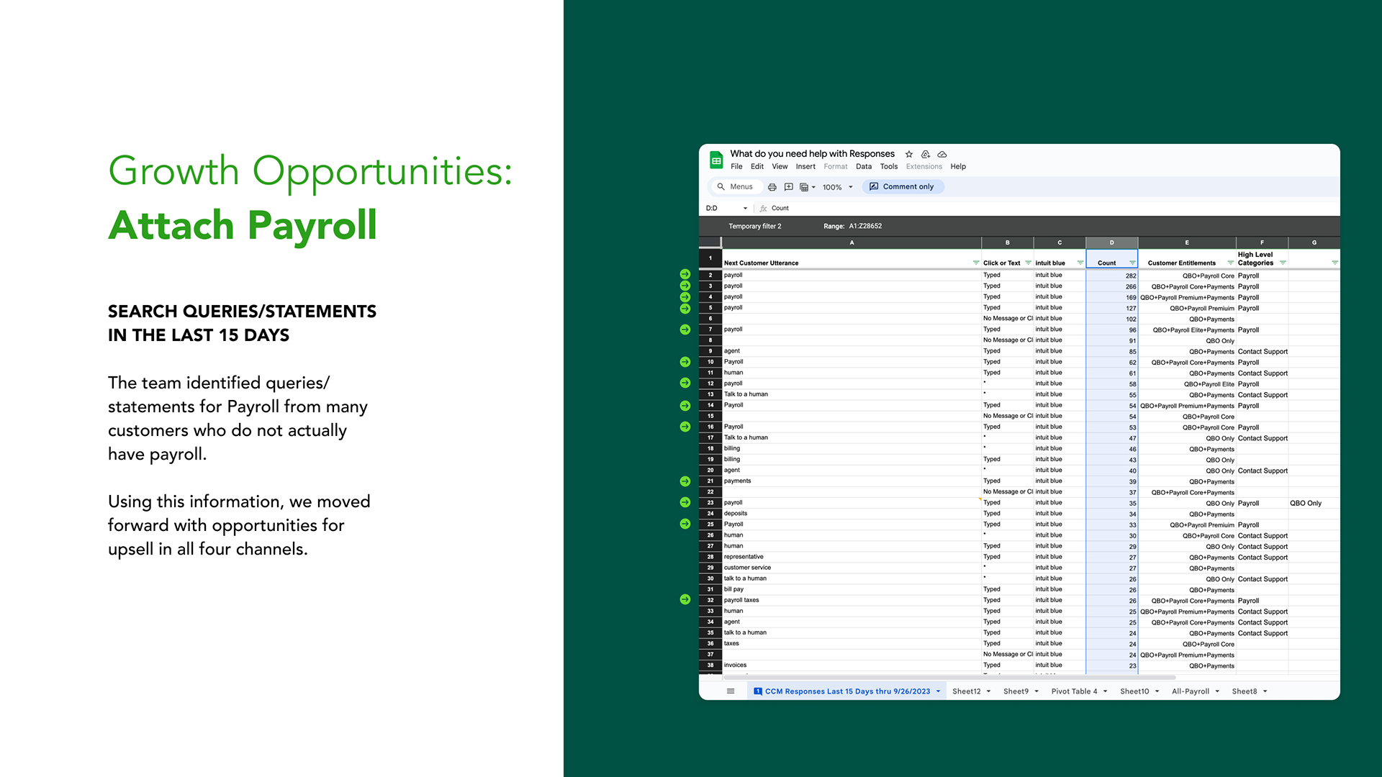Click filter icon on intuit blue column
Image resolution: width=1382 pixels, height=777 pixels.
pyautogui.click(x=1080, y=263)
